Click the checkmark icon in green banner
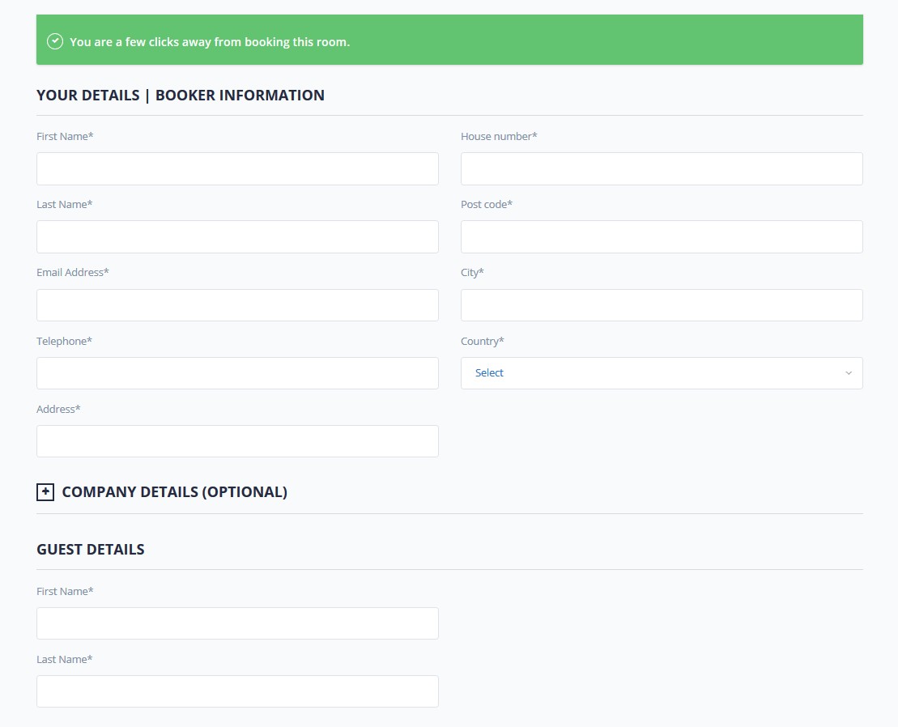The height and width of the screenshot is (727, 898). click(55, 40)
